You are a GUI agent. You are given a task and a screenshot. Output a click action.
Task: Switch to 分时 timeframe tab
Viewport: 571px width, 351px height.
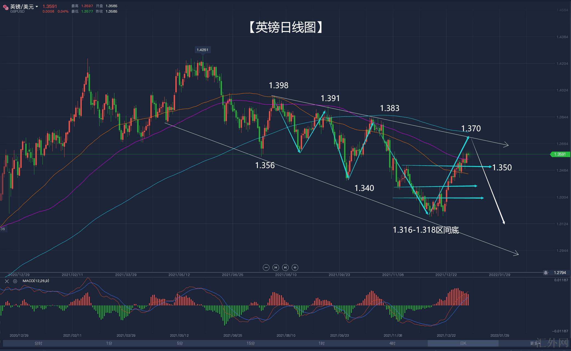click(x=38, y=343)
